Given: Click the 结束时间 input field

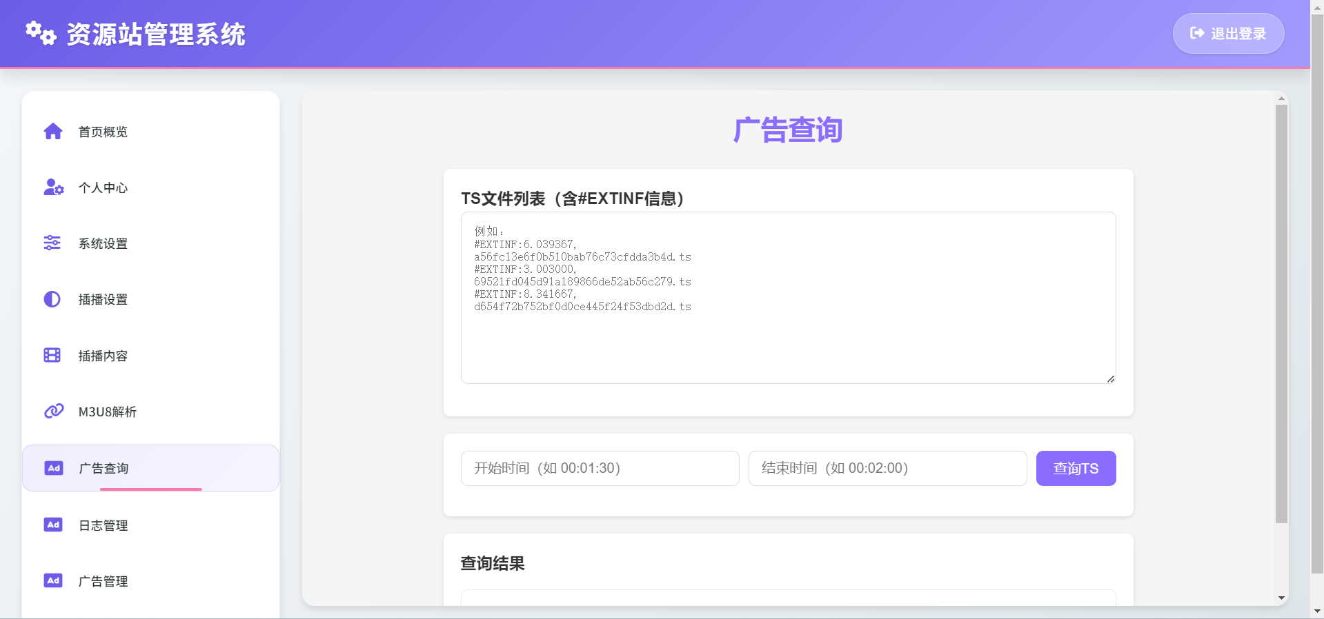Looking at the screenshot, I should tap(887, 468).
